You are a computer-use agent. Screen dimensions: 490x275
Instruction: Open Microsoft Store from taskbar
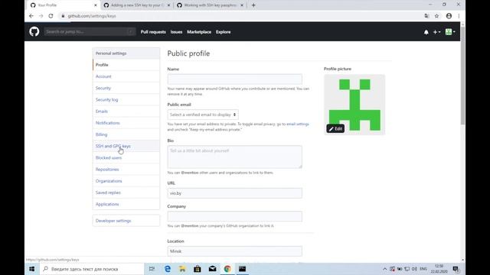pyautogui.click(x=198, y=269)
